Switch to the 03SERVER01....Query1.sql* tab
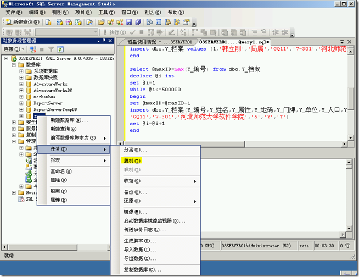The height and width of the screenshot is (277, 359). click(x=234, y=42)
